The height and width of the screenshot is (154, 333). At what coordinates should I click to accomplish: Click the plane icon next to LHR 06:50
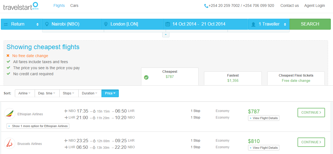coord(66,147)
